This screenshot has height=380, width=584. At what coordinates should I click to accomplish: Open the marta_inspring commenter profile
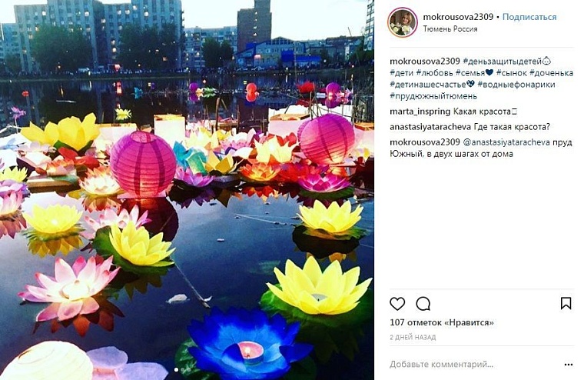tap(420, 112)
